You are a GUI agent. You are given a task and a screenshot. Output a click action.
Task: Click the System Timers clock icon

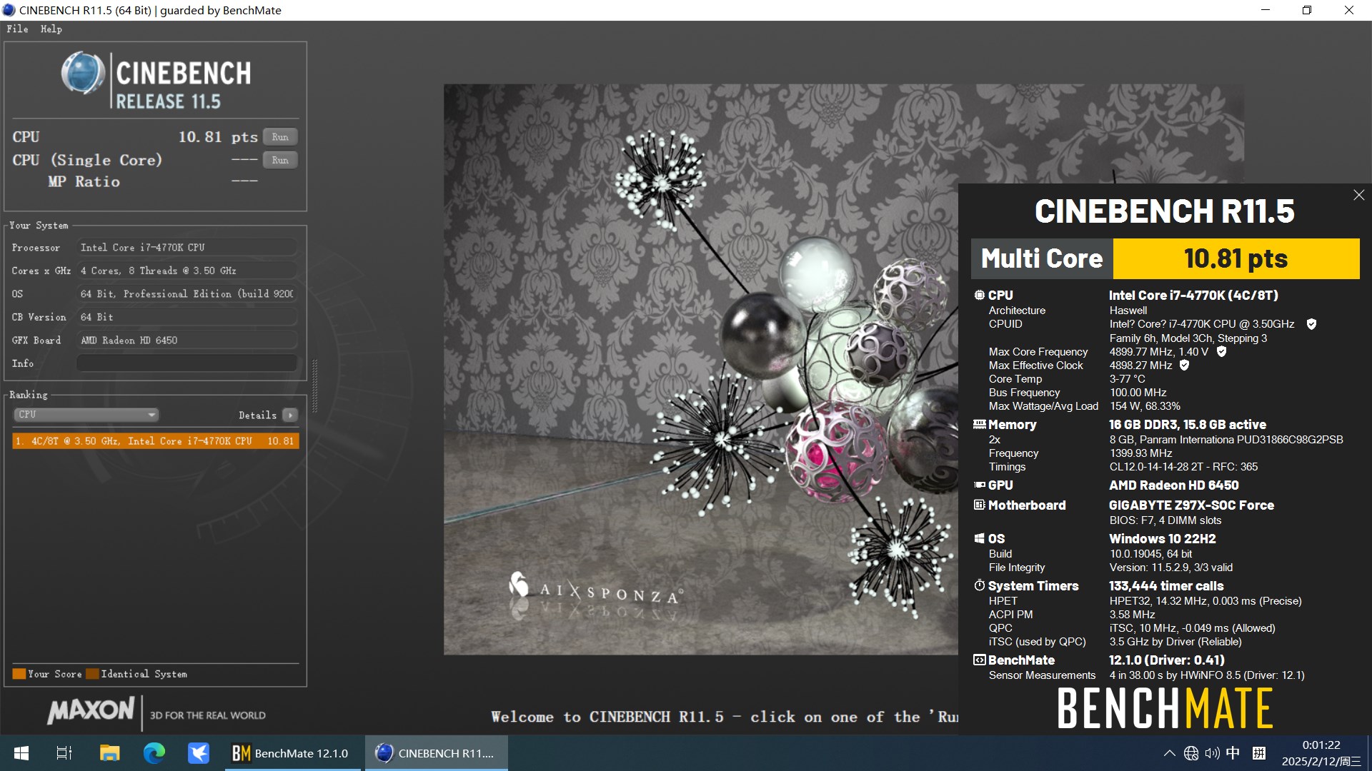pyautogui.click(x=979, y=585)
